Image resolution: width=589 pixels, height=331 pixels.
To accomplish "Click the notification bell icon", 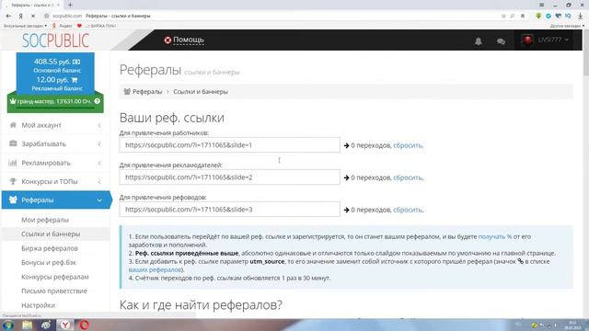I will click(479, 40).
